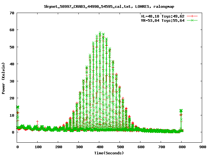
Task: Click the x-axis tick label 800
Action: click(x=182, y=147)
